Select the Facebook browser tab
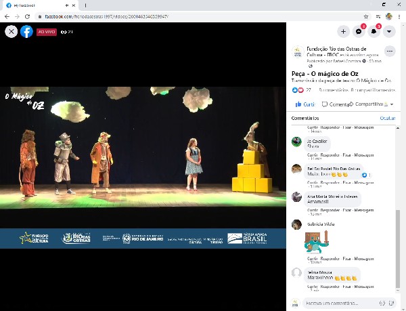 (41, 5)
